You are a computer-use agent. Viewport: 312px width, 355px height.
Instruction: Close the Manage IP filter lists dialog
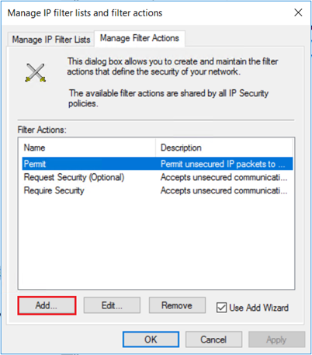298,12
